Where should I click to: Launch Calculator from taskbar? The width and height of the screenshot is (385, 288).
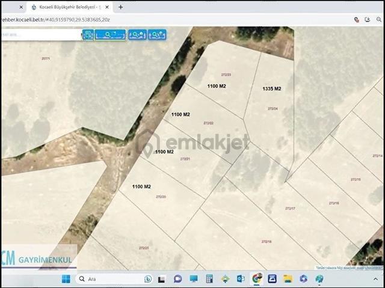(x=209, y=279)
